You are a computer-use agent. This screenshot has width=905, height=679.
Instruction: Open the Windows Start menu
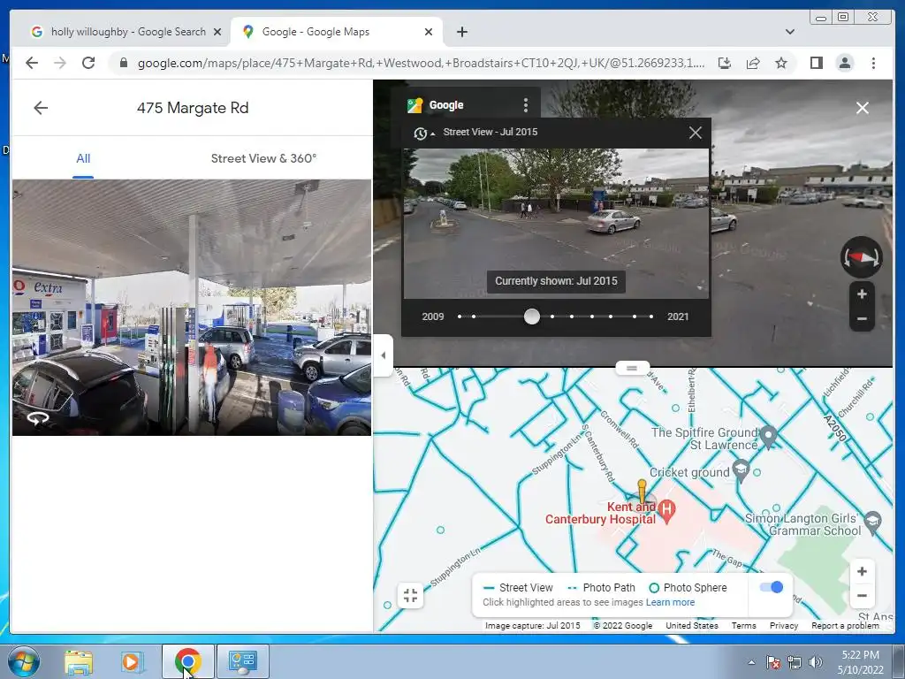click(23, 661)
